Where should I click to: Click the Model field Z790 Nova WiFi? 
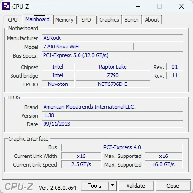tap(87, 47)
